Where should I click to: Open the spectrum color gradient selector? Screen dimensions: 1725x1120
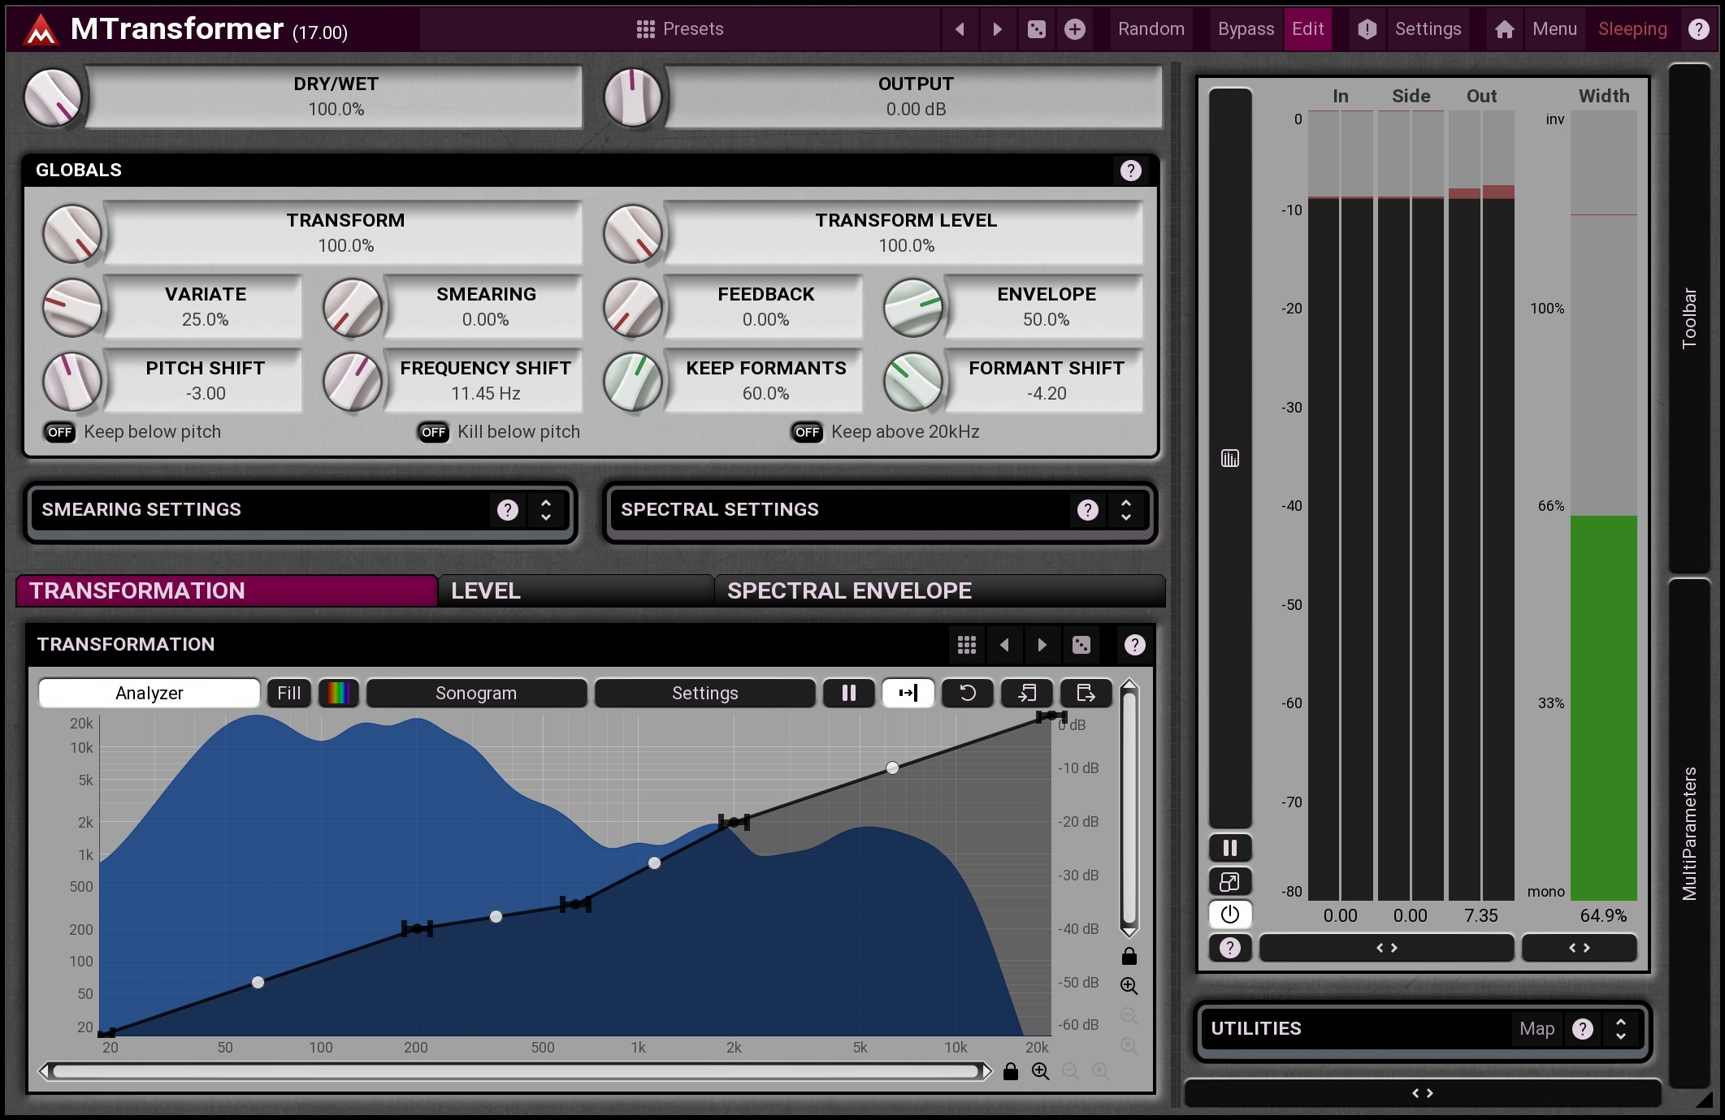(x=338, y=693)
